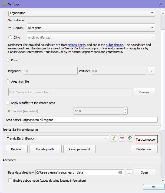Decrease buffer size with down arrow
The image size is (165, 193).
pos(126,113)
